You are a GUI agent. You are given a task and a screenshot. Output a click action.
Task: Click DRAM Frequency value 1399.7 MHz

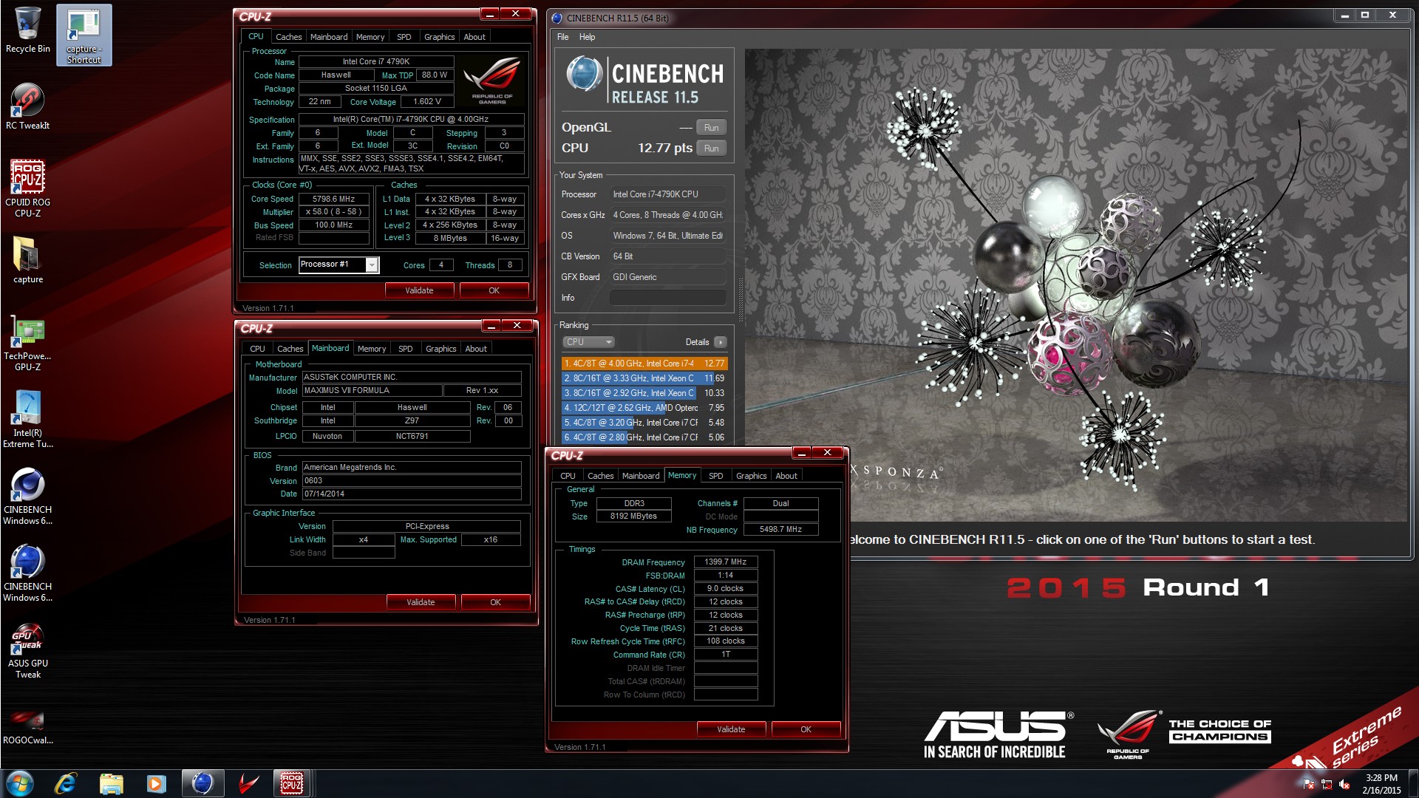click(726, 562)
